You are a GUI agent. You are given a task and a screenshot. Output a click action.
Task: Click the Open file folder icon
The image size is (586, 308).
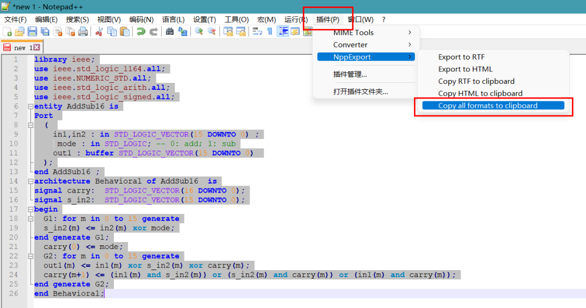coord(20,32)
